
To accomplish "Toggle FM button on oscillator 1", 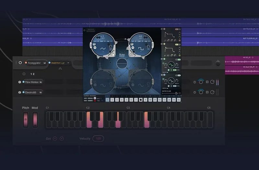I will coord(95,48).
